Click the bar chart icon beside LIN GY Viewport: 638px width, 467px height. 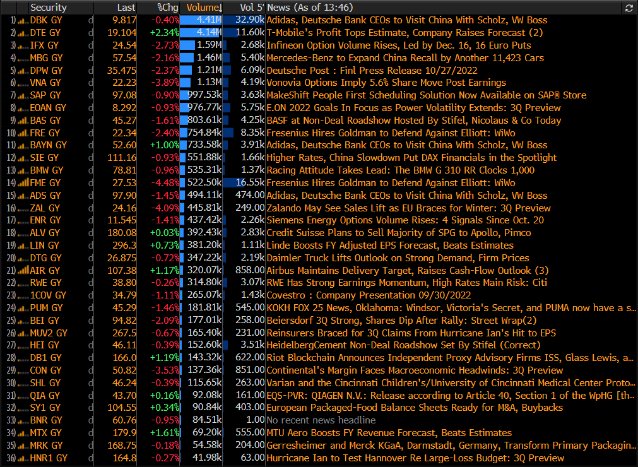click(x=23, y=245)
